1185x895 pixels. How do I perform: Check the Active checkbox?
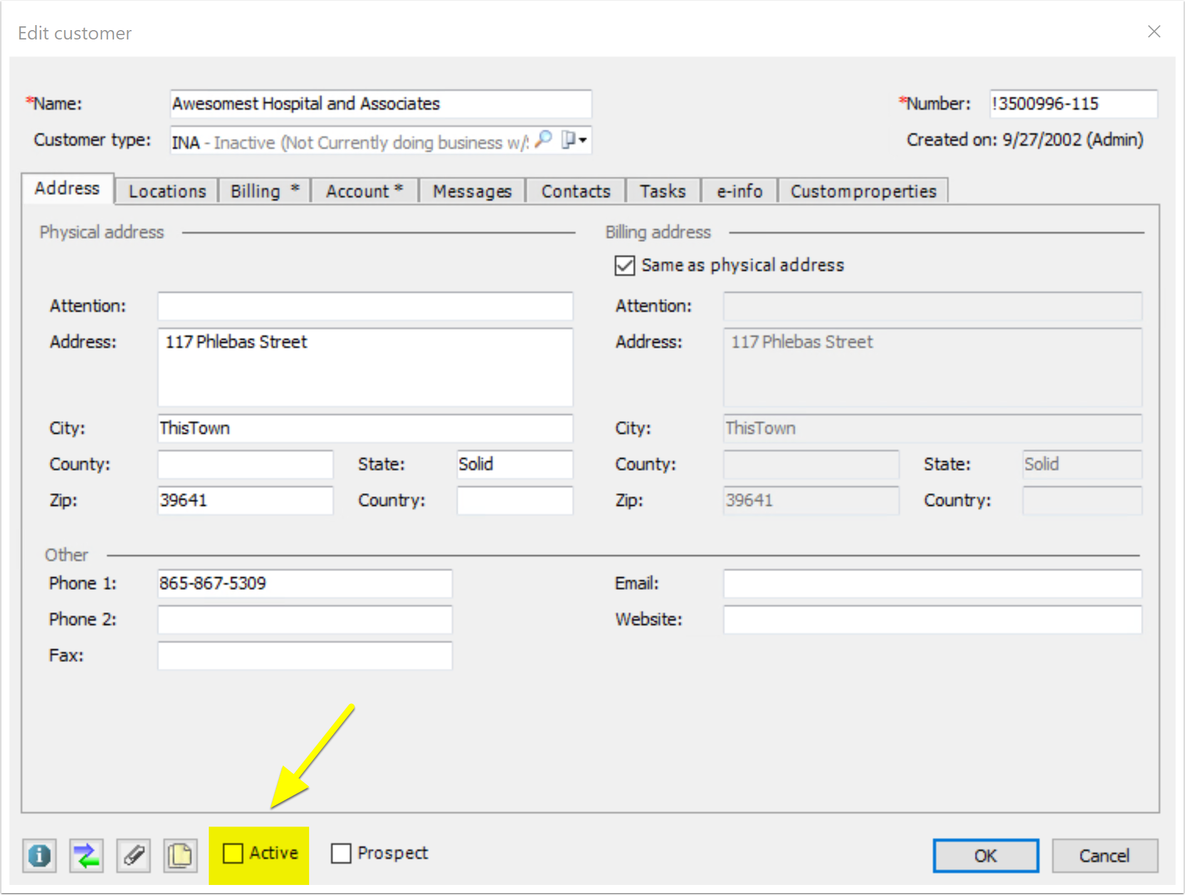coord(233,853)
